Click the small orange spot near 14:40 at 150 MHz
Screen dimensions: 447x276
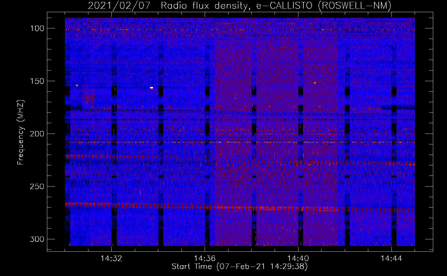(x=315, y=83)
